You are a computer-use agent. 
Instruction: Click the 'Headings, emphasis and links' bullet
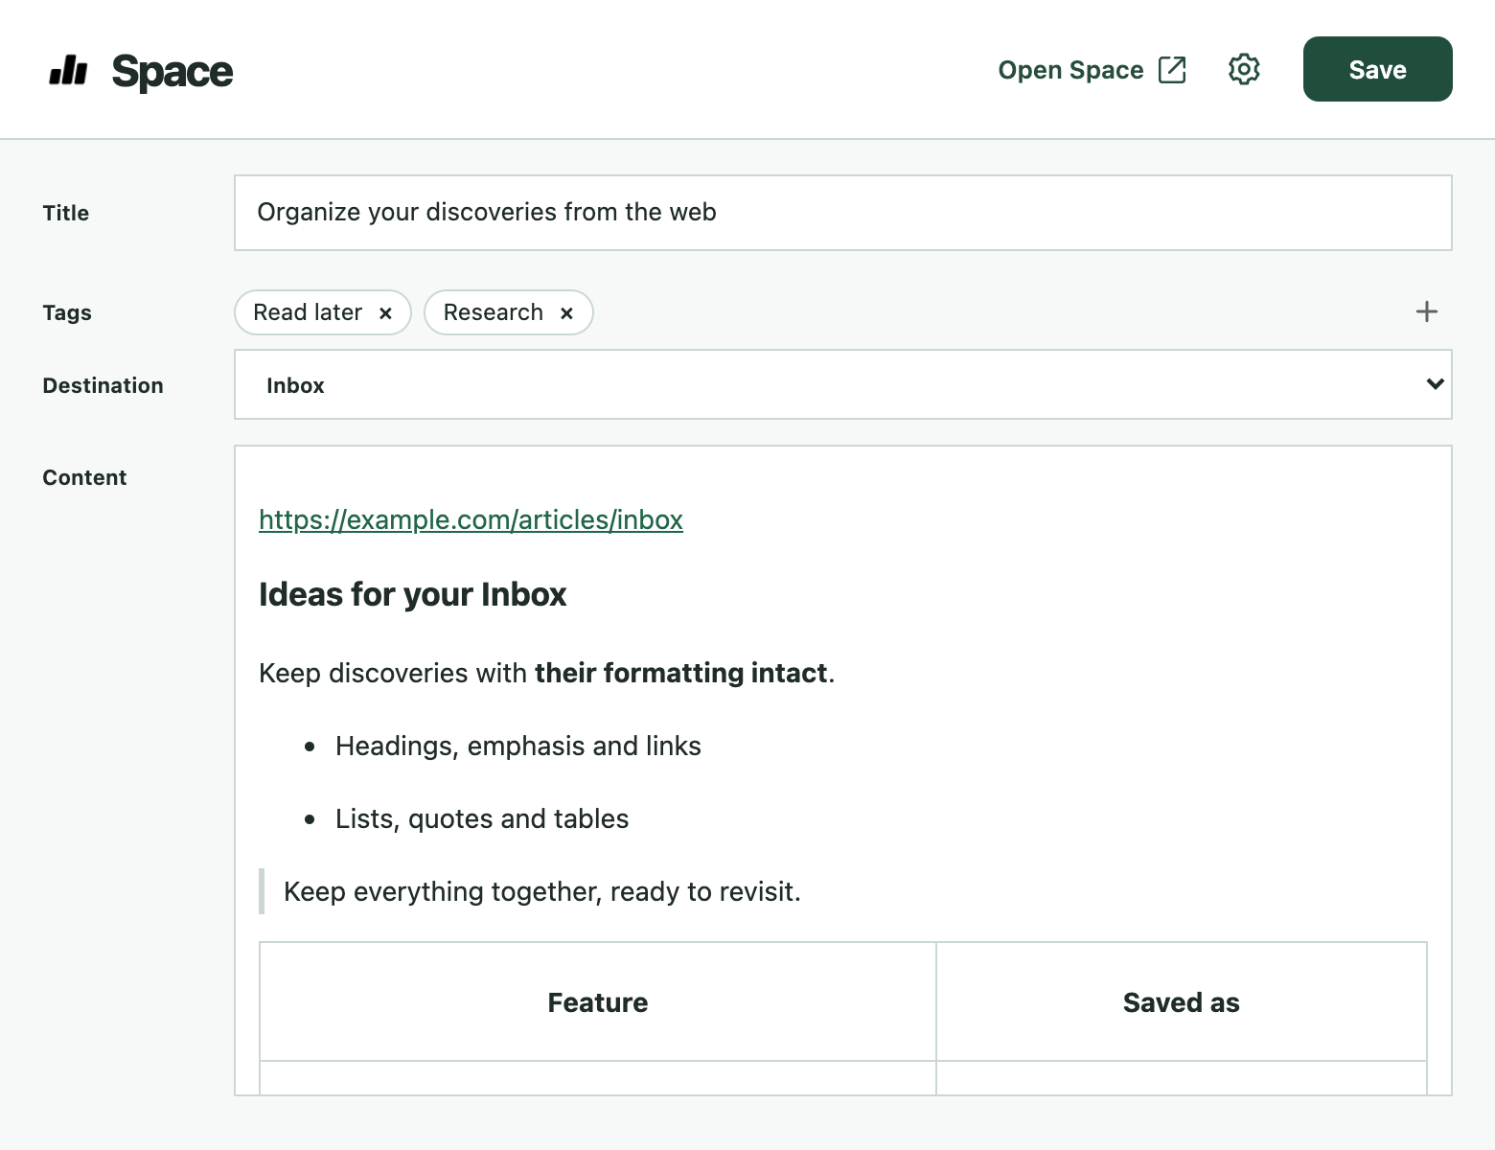[518, 746]
